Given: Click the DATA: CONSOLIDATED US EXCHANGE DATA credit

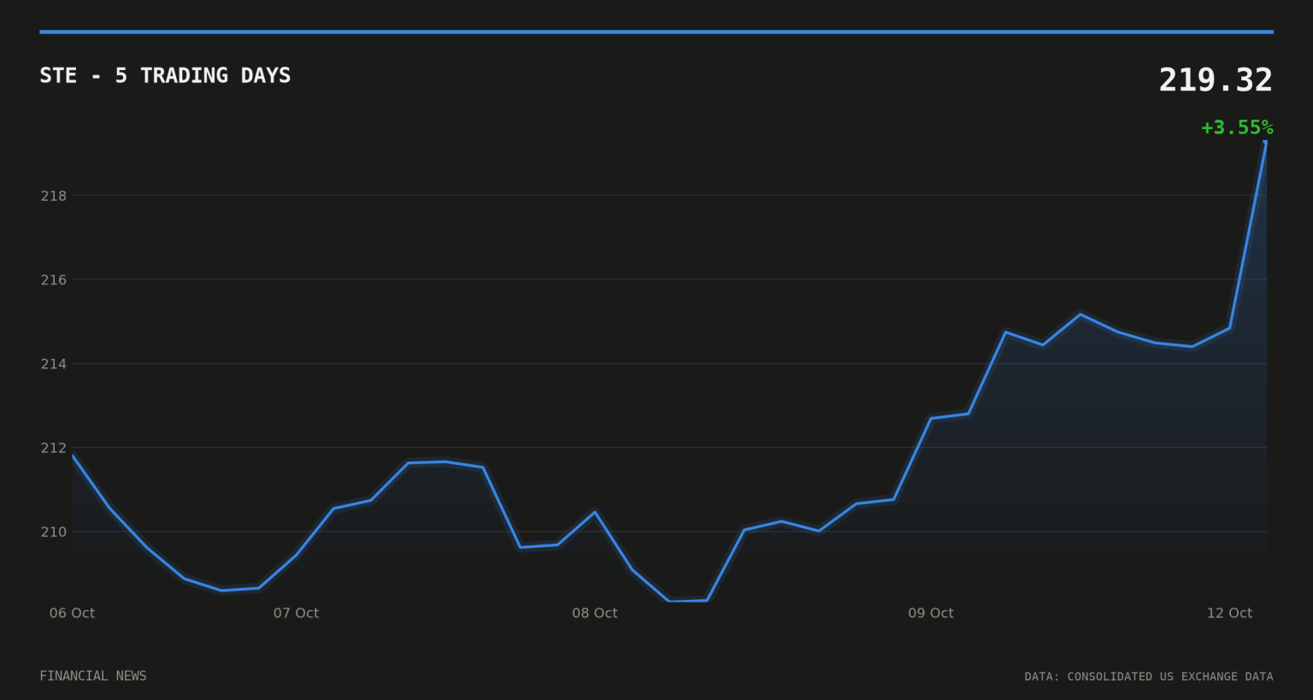Looking at the screenshot, I should pos(1149,676).
